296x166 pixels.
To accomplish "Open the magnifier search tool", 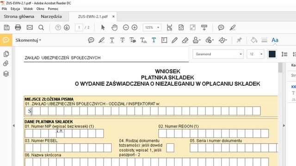I will tap(41, 28).
